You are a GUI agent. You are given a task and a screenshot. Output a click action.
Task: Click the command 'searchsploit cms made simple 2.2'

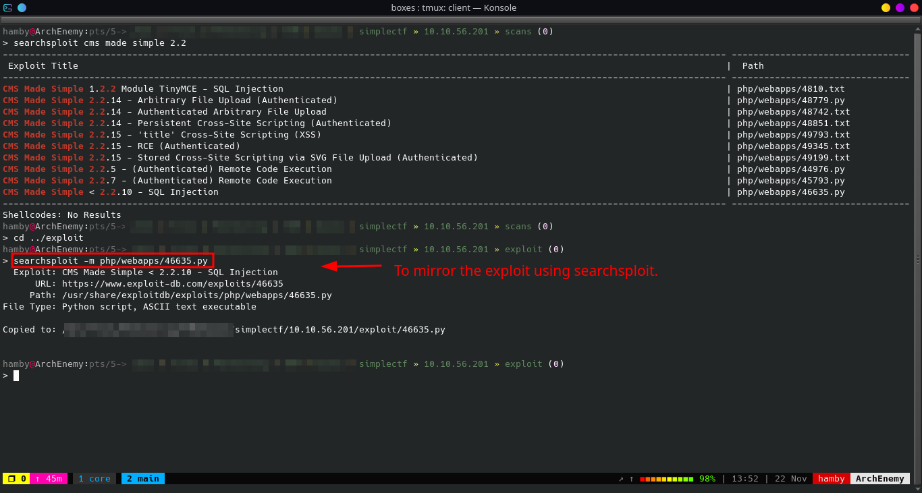coord(100,42)
